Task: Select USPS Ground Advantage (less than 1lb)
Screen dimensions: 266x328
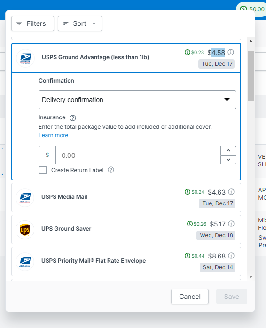Action: 126,58
